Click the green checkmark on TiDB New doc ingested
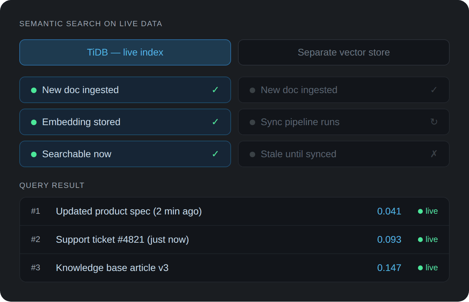The height and width of the screenshot is (302, 469). pos(215,90)
